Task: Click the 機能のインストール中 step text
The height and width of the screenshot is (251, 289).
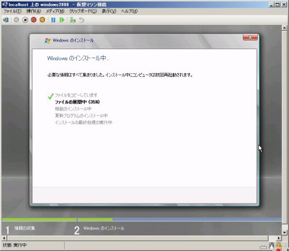Action: (73, 109)
